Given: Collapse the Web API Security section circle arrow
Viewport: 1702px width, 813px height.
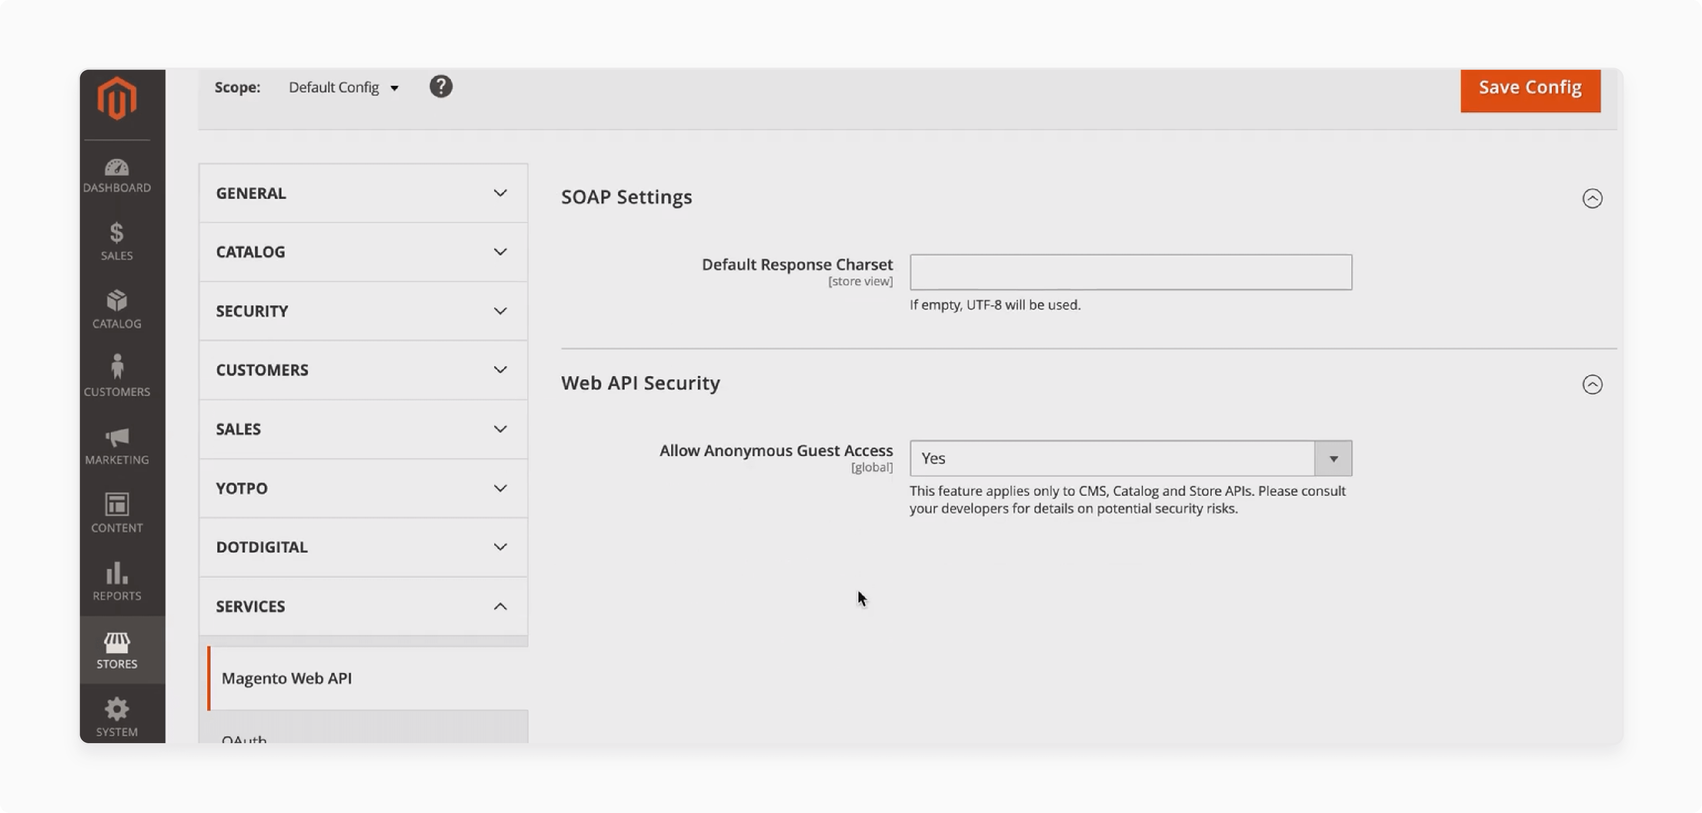Looking at the screenshot, I should click(x=1592, y=385).
